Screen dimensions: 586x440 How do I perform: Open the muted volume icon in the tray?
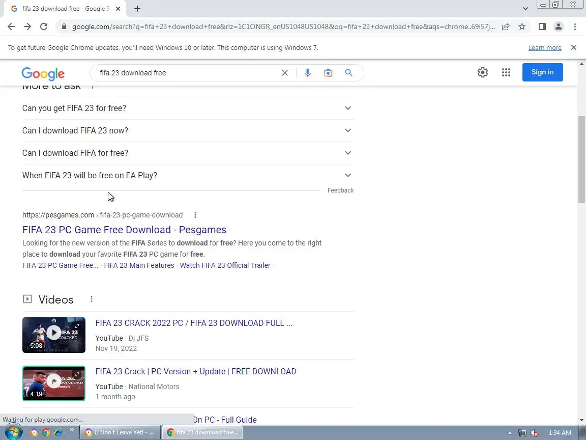pos(535,433)
